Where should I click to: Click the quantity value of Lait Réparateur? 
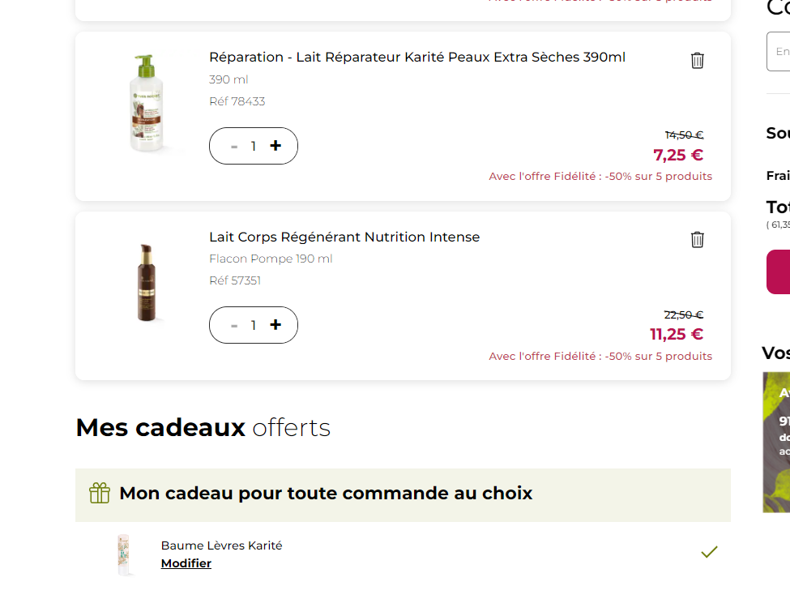point(254,147)
